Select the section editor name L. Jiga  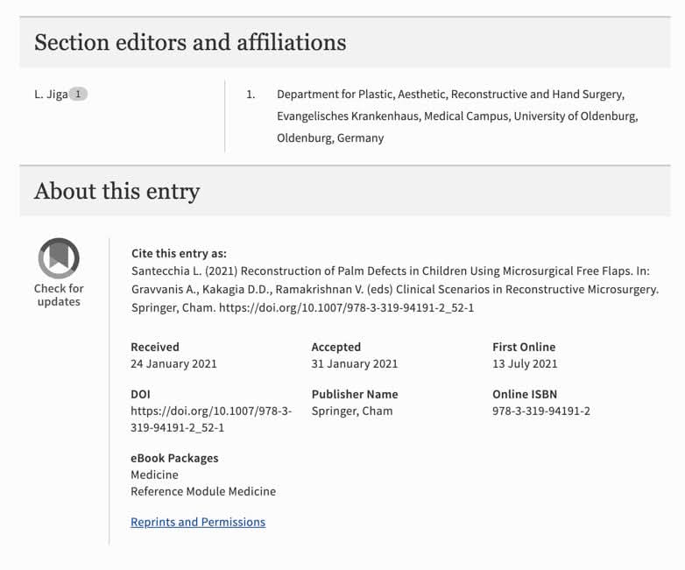(50, 94)
